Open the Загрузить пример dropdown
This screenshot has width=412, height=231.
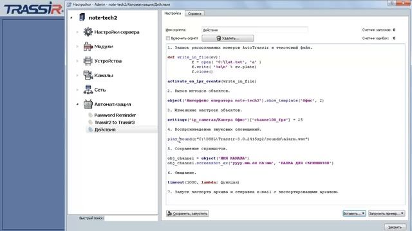point(386,214)
